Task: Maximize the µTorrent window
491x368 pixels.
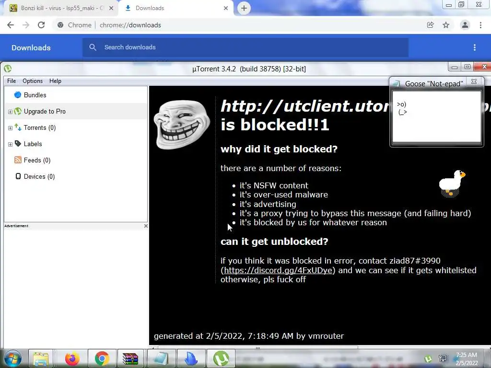Action: [467, 67]
